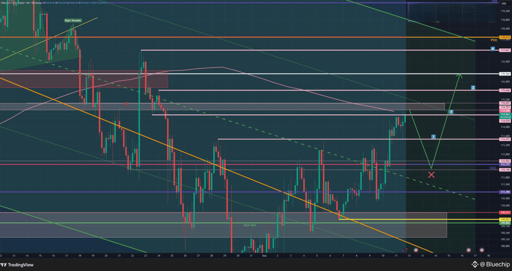Click the yellow 110,021 price label

(x=505, y=219)
